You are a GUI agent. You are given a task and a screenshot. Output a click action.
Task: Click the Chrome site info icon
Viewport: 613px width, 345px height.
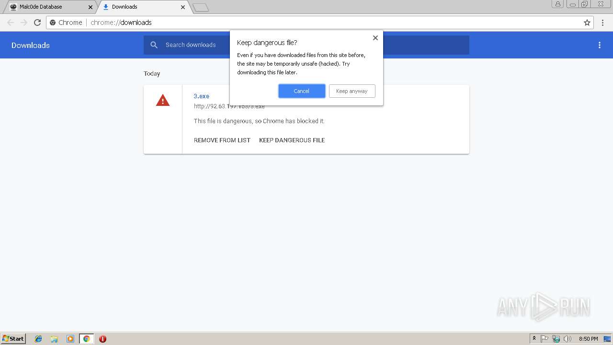point(53,23)
